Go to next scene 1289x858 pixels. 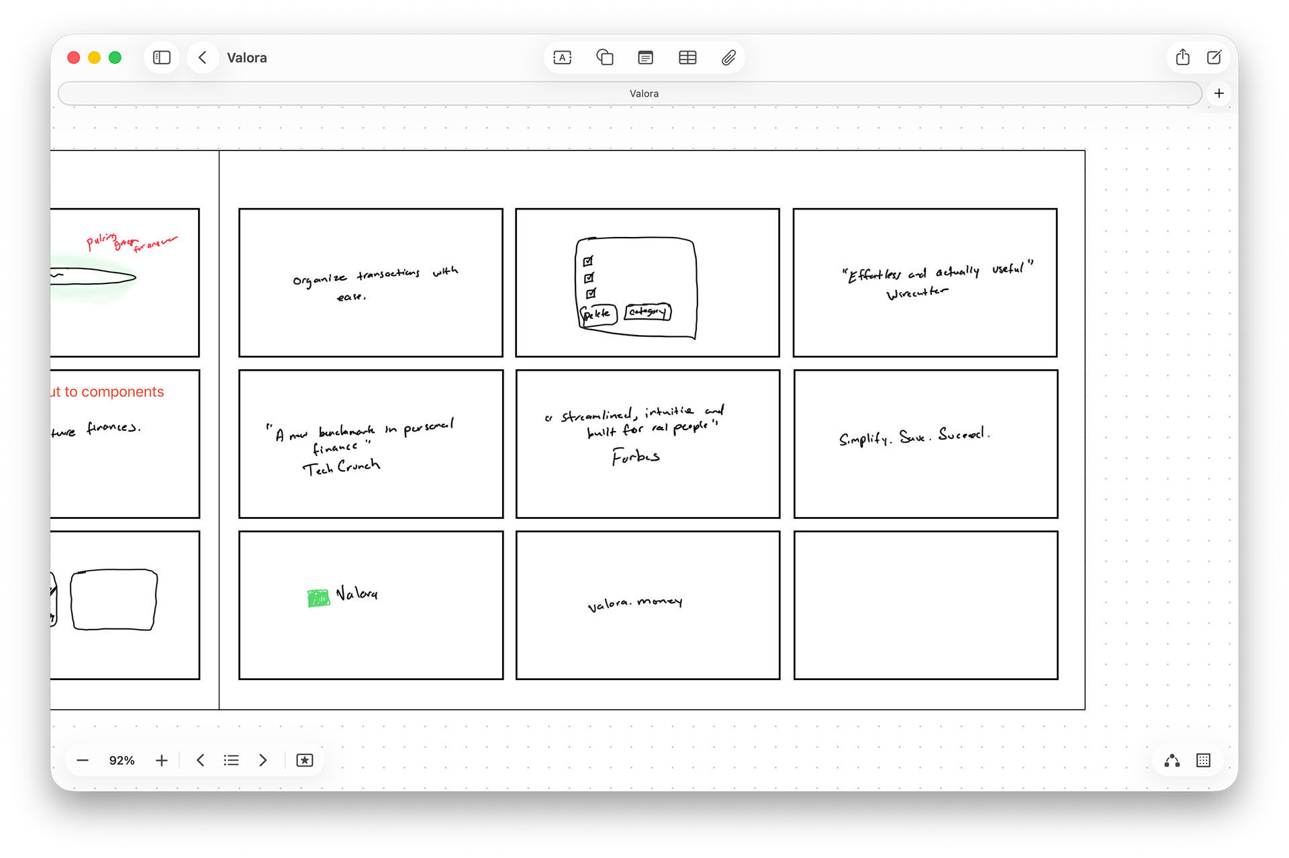(262, 760)
